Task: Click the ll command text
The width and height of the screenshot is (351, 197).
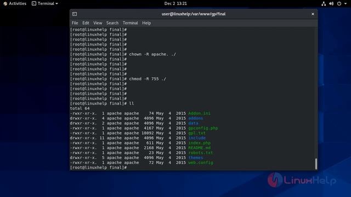Action: [132, 103]
